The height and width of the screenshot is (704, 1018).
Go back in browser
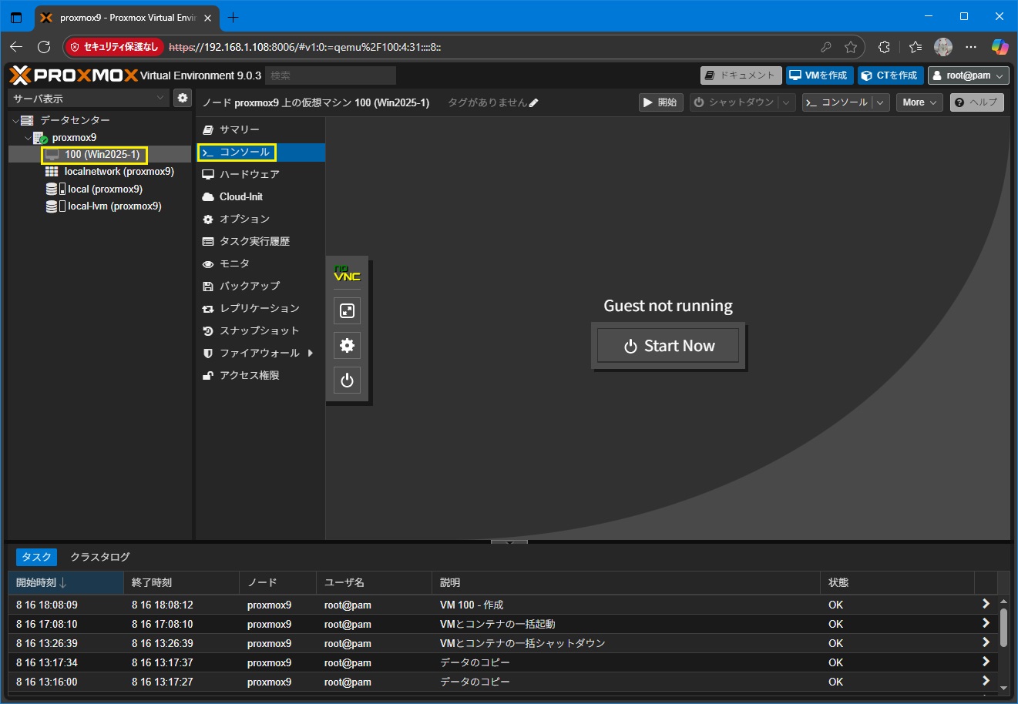tap(16, 47)
